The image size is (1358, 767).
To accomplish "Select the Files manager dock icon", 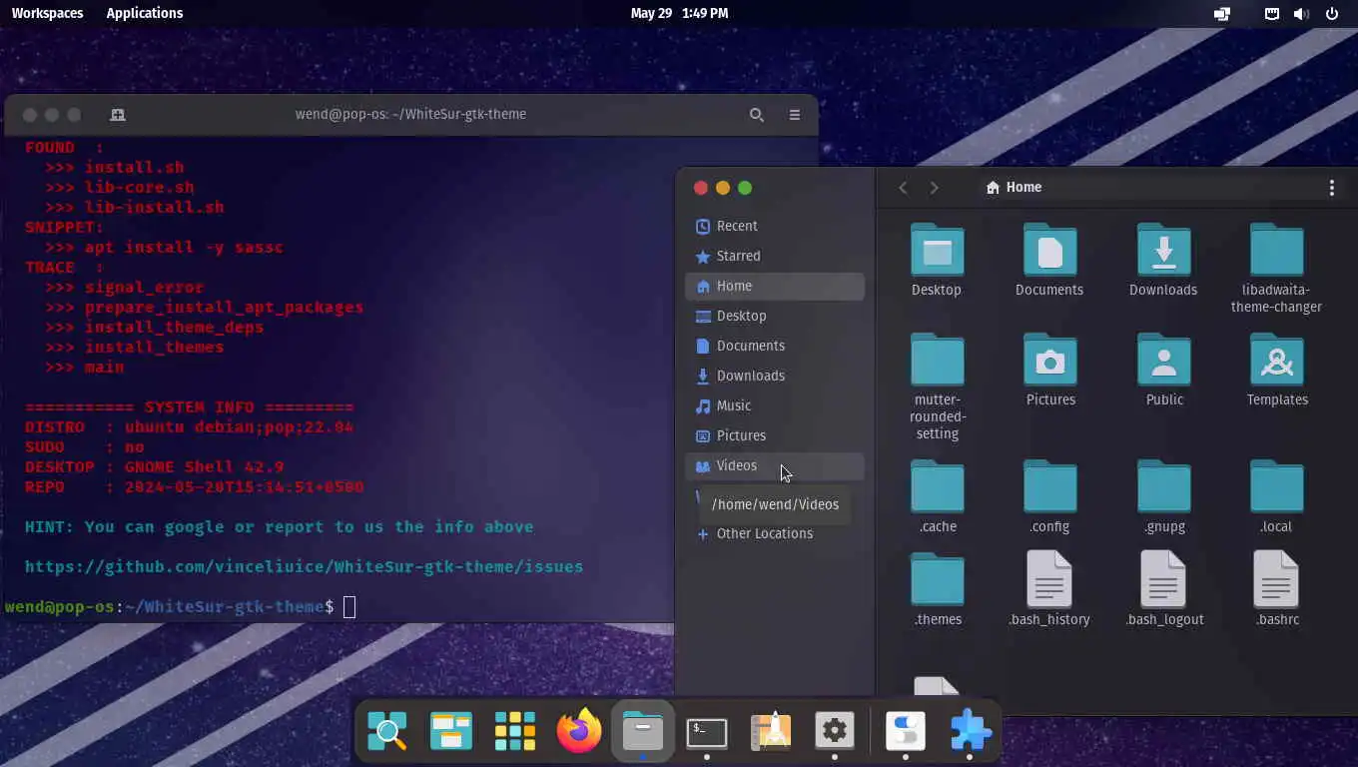I will click(x=643, y=732).
